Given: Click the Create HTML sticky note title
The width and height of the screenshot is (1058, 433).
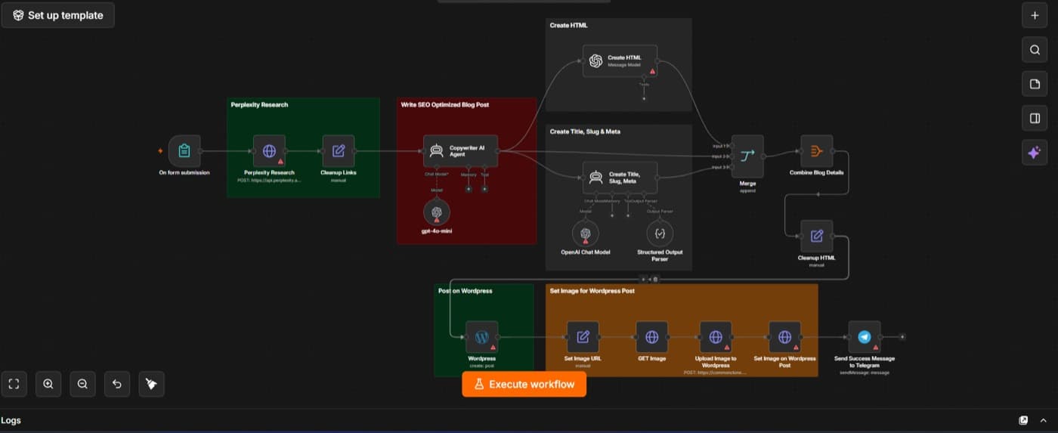Looking at the screenshot, I should point(568,25).
